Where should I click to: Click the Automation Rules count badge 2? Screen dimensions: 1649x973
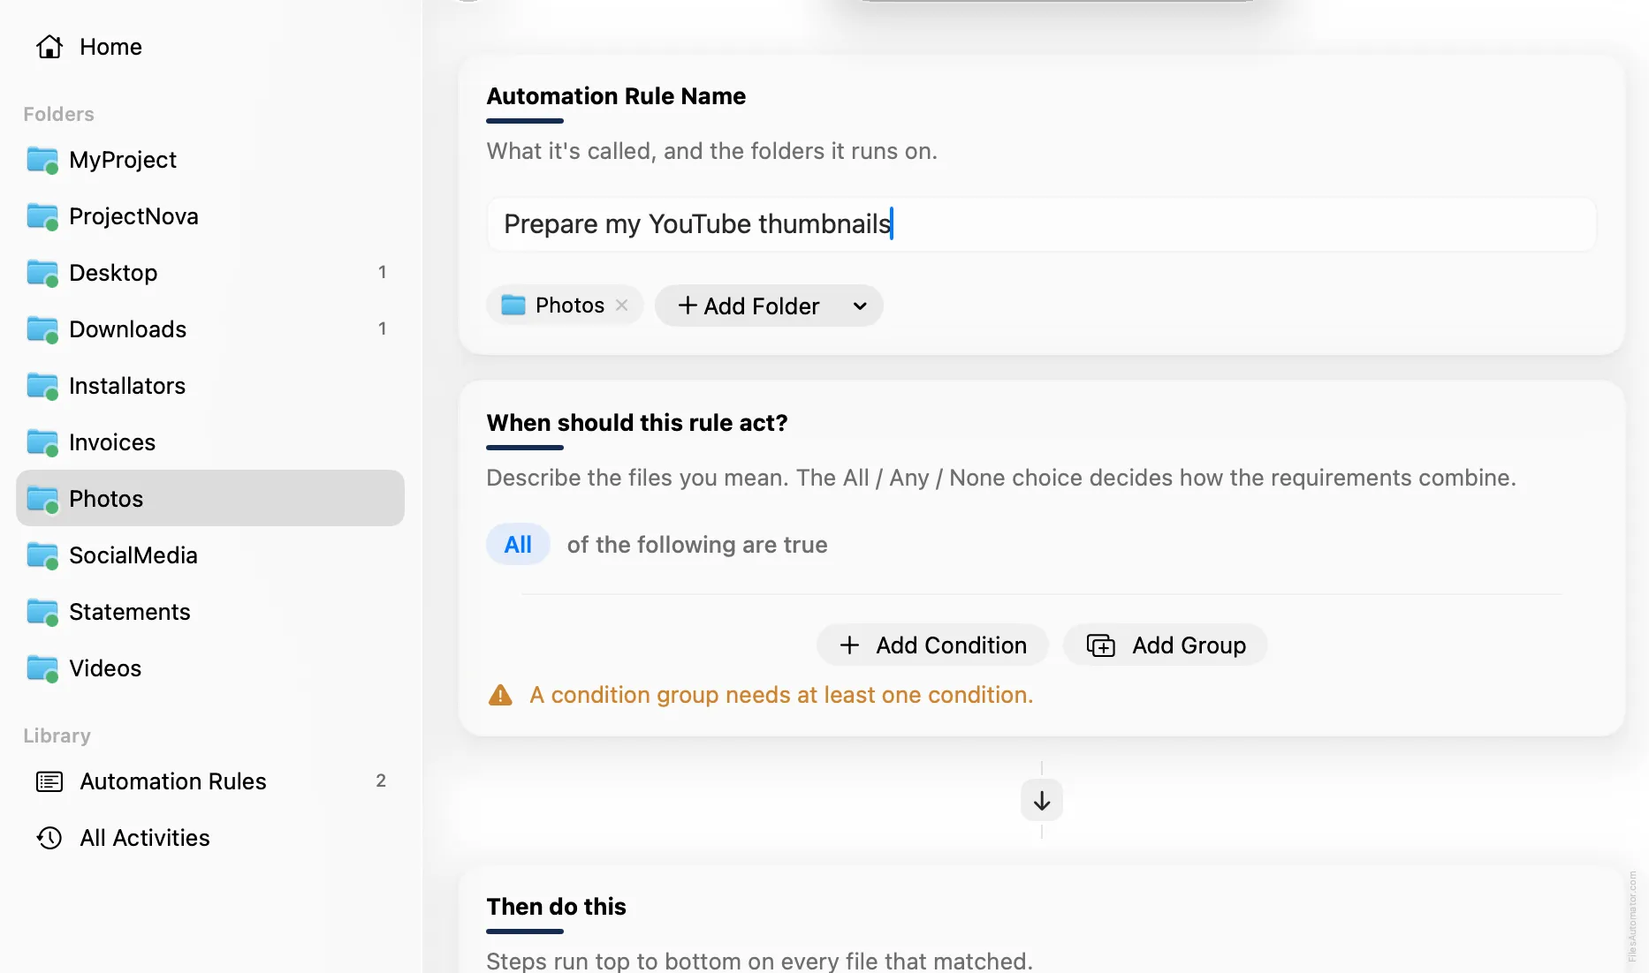(381, 781)
